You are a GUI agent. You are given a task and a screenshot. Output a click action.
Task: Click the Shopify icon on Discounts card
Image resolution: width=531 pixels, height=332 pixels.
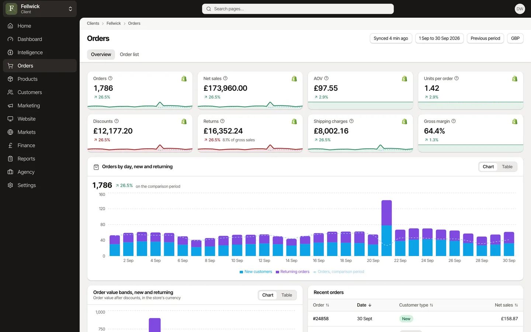(184, 121)
